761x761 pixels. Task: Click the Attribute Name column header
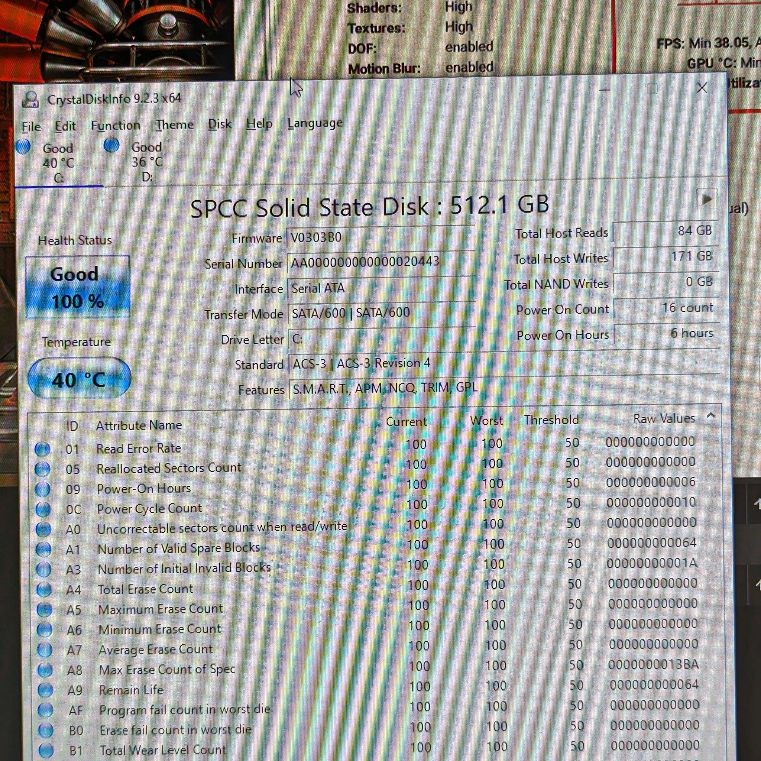[139, 425]
